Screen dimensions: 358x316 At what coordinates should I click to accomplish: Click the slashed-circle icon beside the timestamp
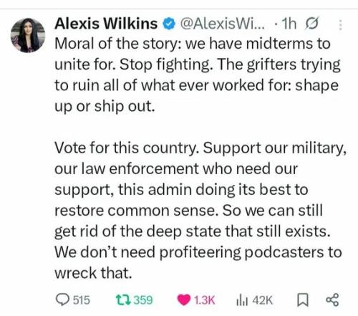[311, 24]
